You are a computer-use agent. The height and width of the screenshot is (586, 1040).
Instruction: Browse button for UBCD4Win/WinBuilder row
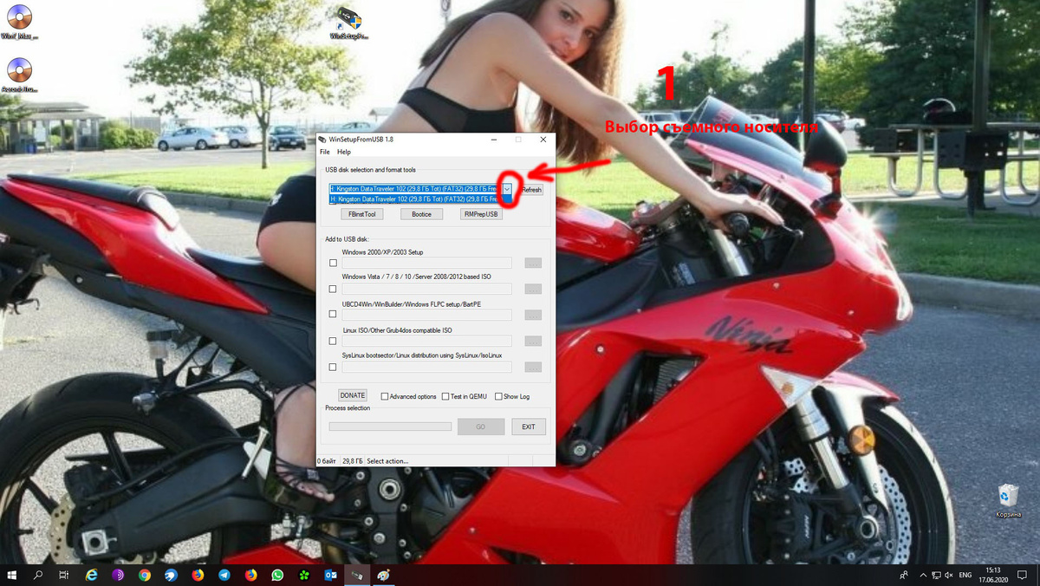point(533,315)
